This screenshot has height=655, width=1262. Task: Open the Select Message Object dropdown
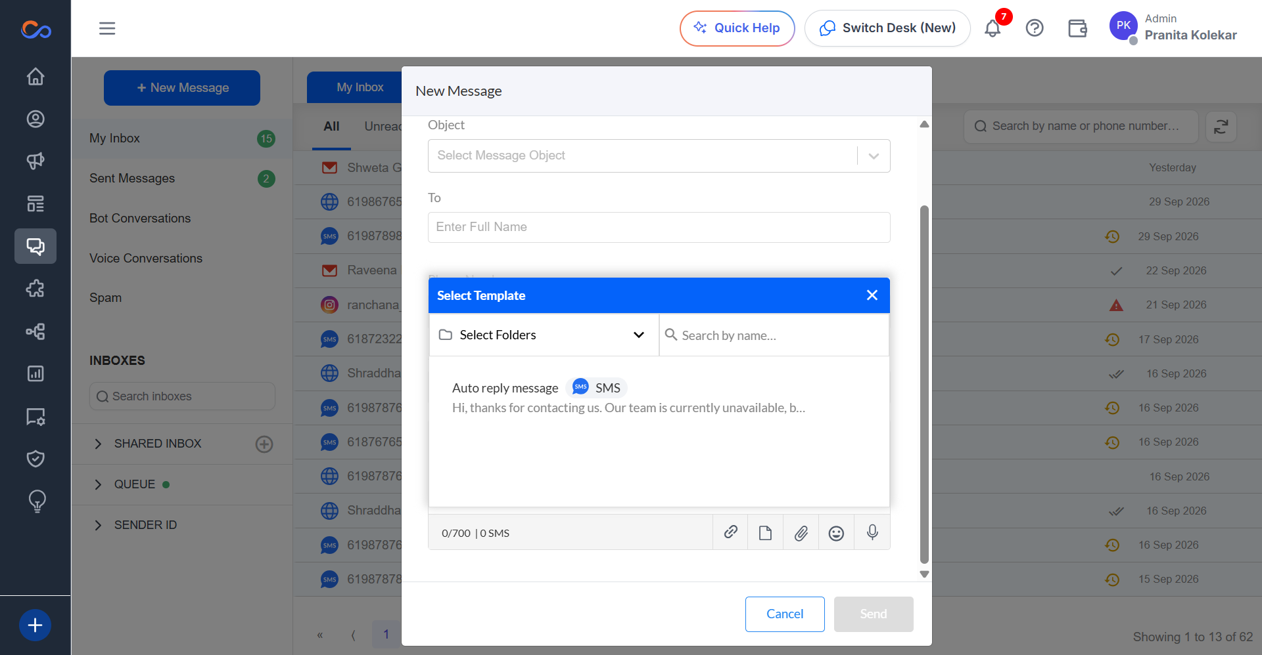coord(659,156)
